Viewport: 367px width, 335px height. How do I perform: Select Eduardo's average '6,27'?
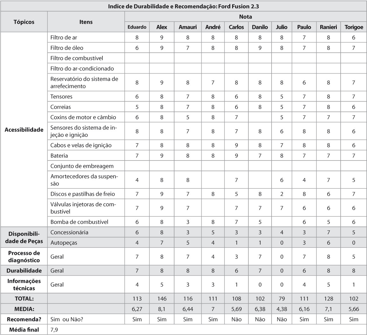point(137,309)
